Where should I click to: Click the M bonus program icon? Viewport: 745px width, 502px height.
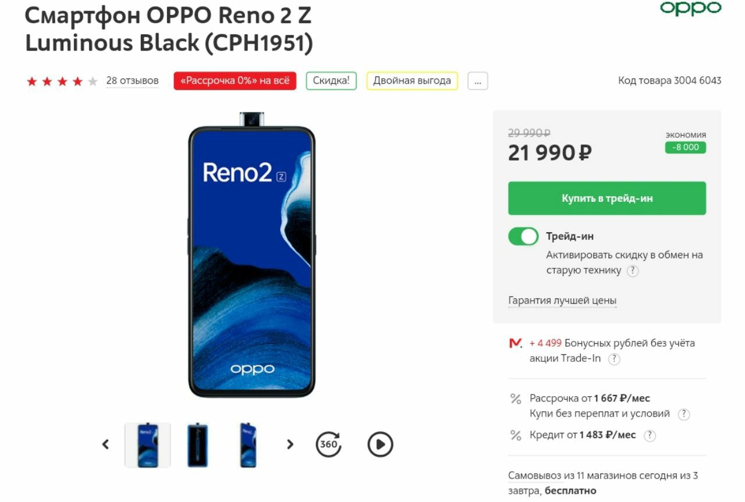(x=515, y=343)
